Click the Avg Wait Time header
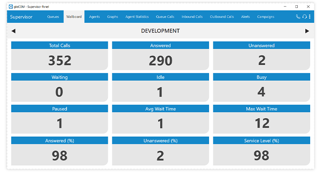 pos(160,109)
